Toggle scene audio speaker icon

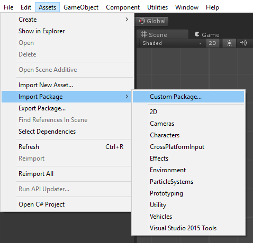tap(243, 43)
